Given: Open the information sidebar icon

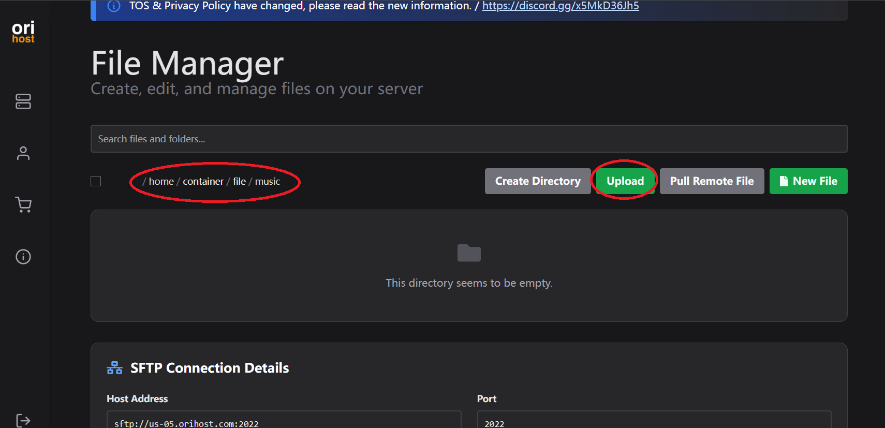Looking at the screenshot, I should (x=23, y=257).
